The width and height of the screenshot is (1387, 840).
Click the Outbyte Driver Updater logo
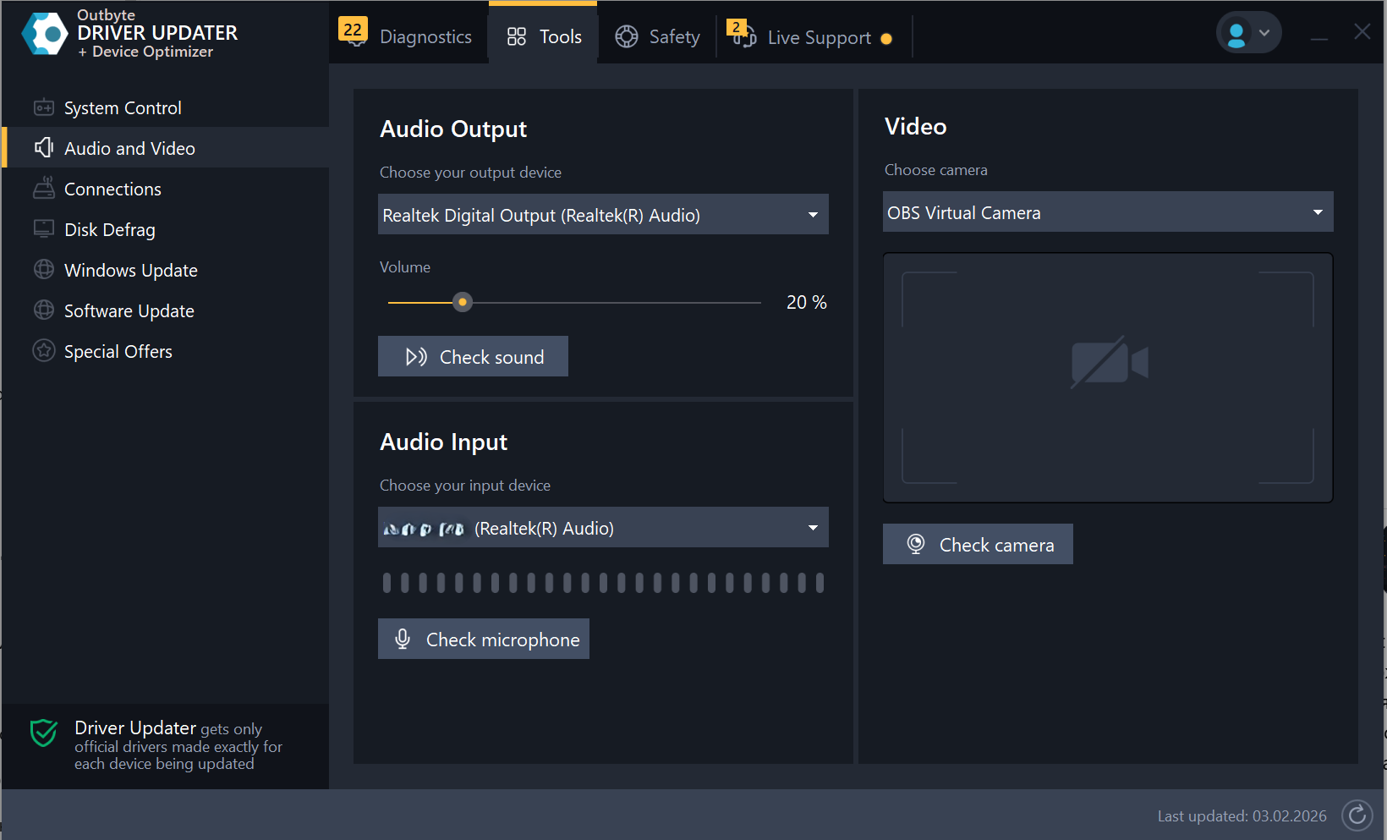point(45,34)
